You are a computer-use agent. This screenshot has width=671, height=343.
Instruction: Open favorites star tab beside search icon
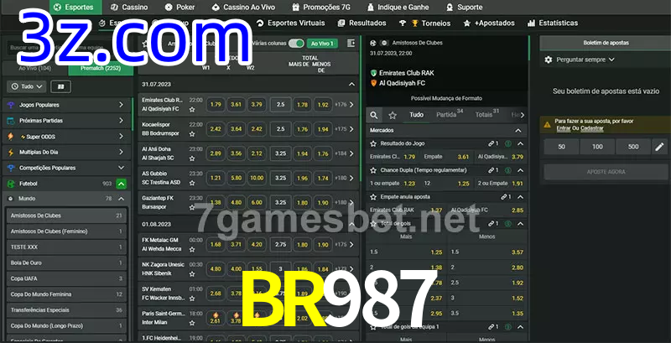click(393, 115)
